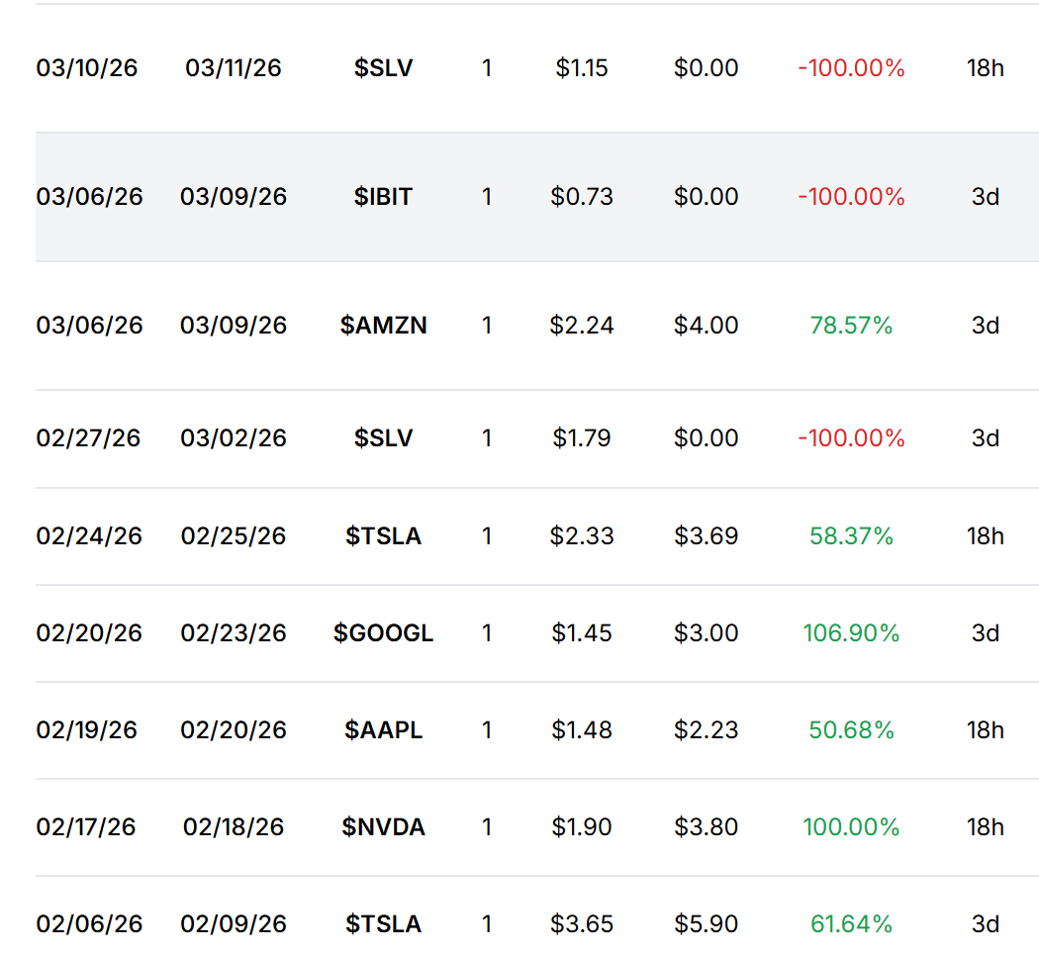Select the 106.90% return value
Image resolution: width=1039 pixels, height=956 pixels.
coord(851,632)
